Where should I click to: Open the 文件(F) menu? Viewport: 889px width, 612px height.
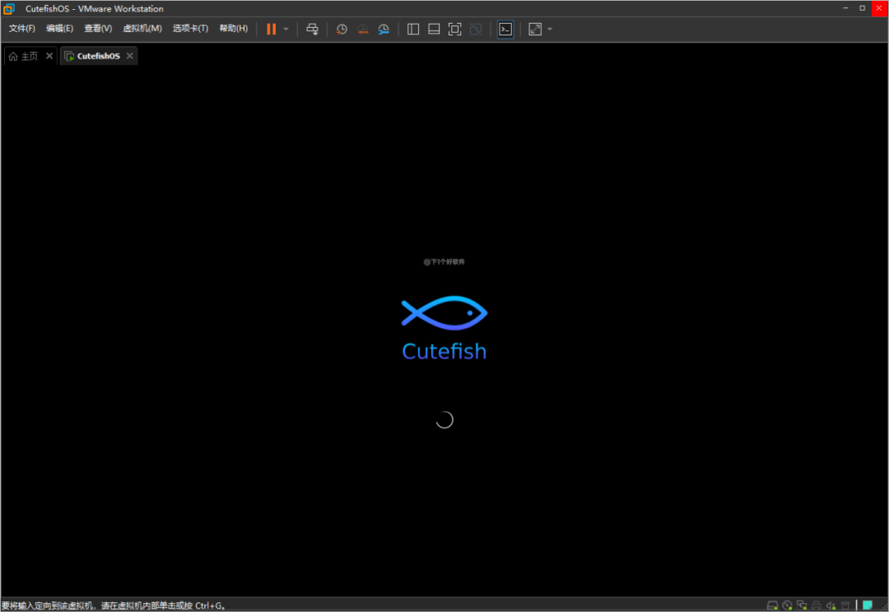22,29
